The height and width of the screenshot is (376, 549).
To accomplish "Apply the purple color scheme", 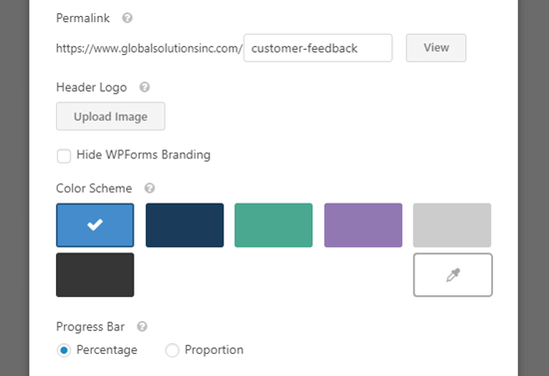I will click(363, 225).
